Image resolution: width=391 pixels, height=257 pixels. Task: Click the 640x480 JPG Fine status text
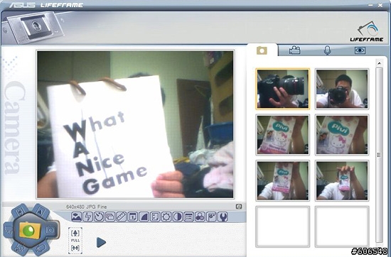point(87,207)
